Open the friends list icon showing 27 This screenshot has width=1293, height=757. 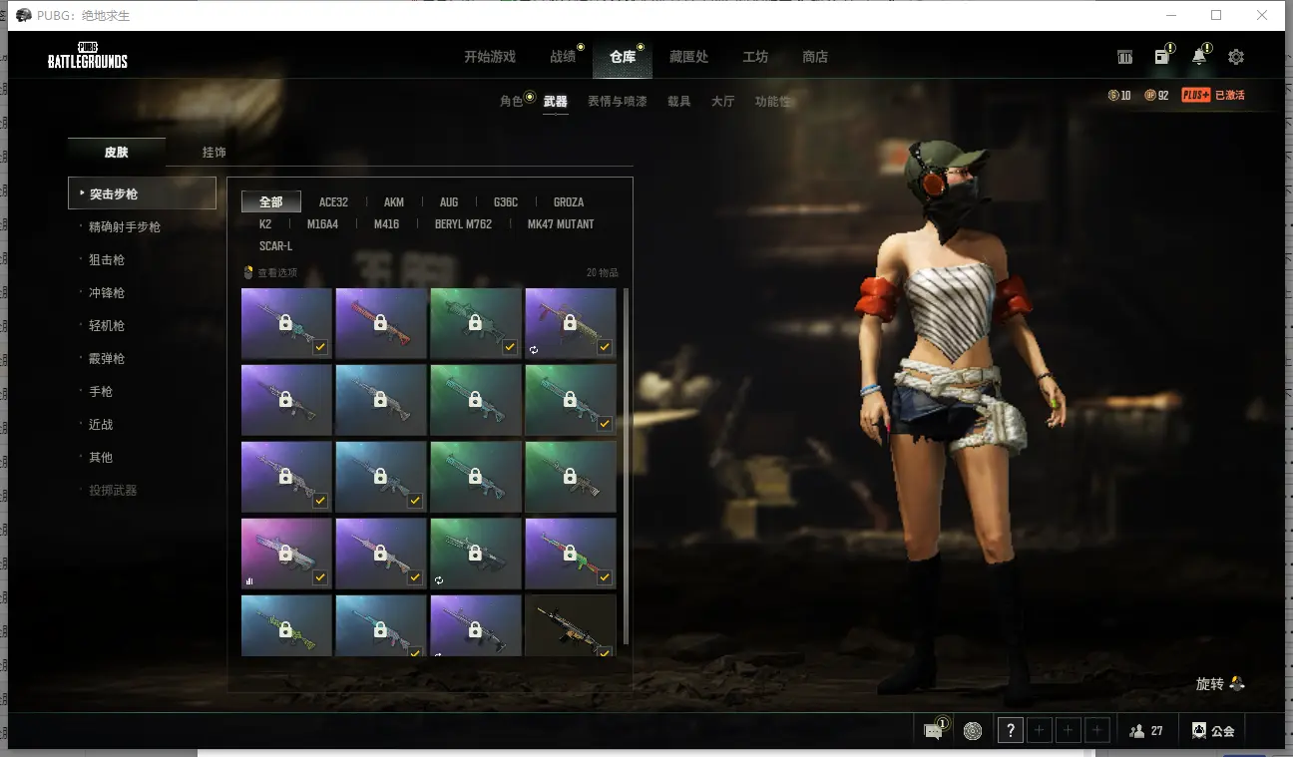click(x=1136, y=731)
